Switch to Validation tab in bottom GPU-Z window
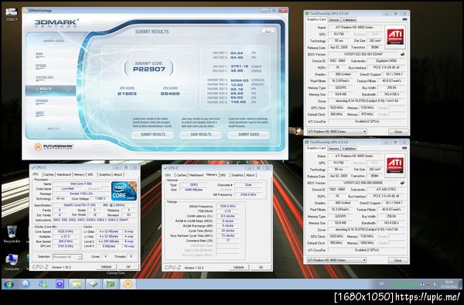 350,149
